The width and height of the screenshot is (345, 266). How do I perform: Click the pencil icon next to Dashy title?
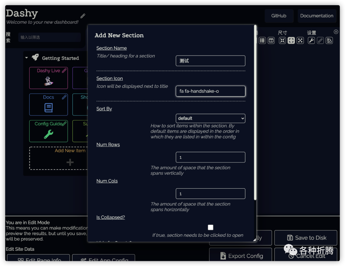83,16
